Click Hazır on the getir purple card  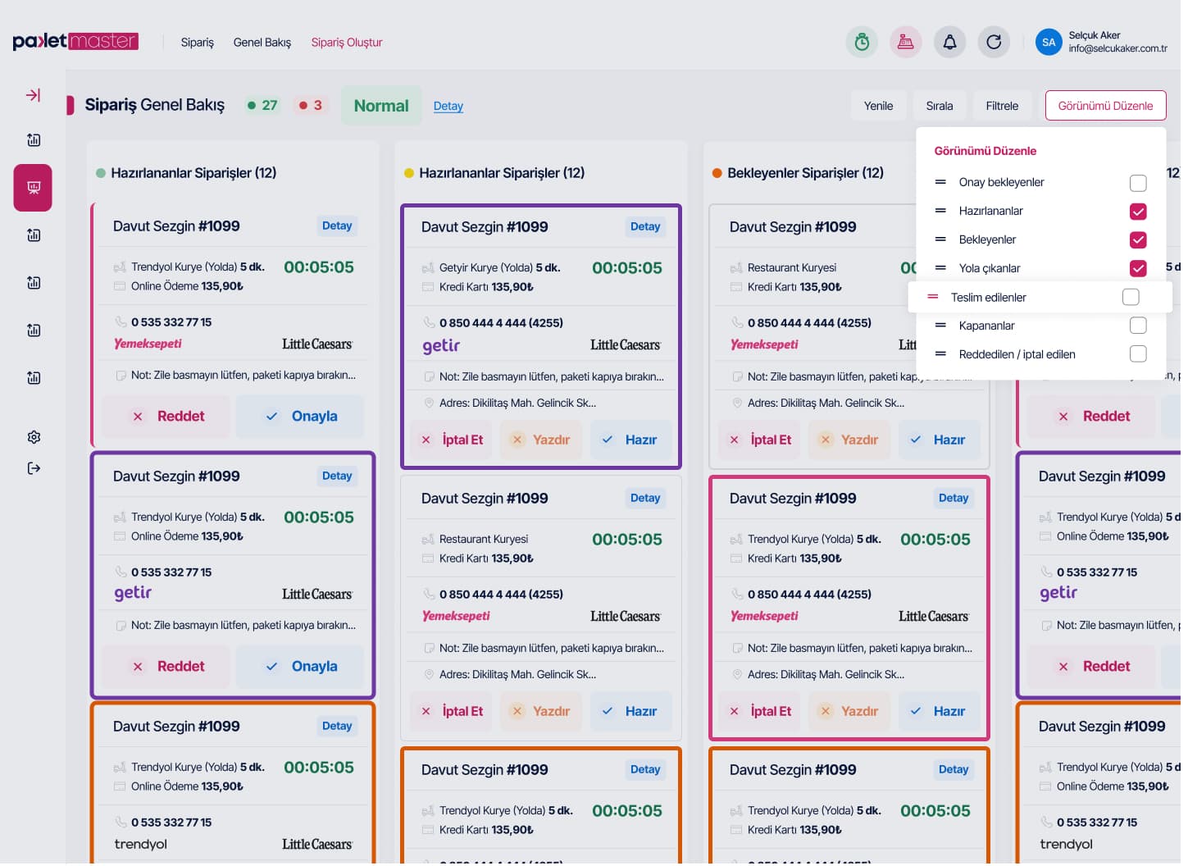point(630,440)
